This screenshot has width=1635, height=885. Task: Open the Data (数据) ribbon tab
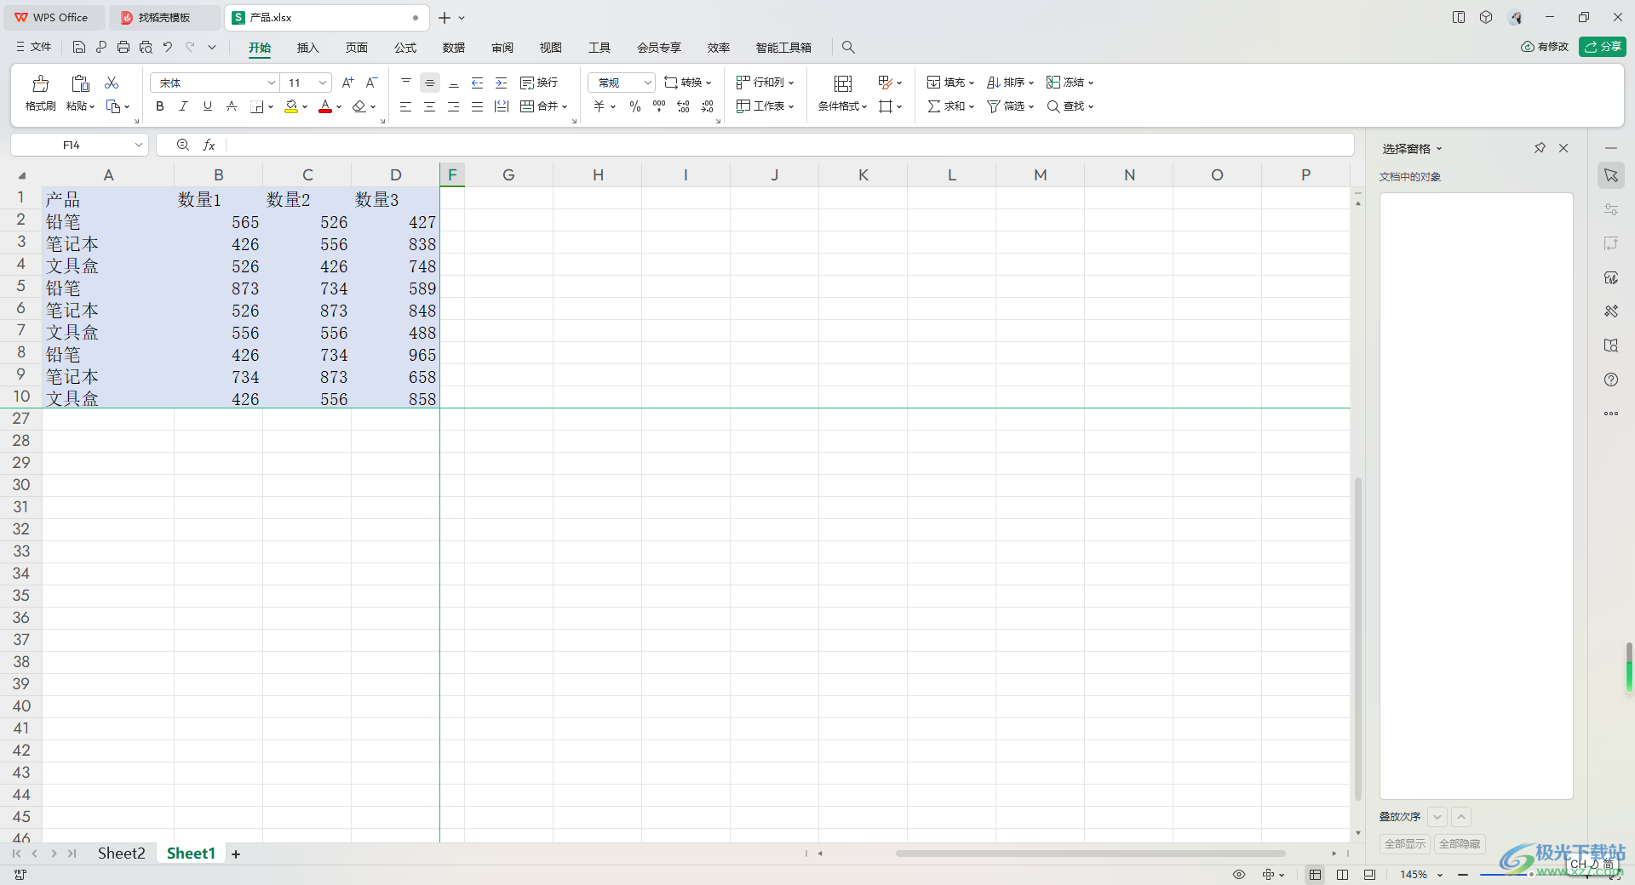454,48
